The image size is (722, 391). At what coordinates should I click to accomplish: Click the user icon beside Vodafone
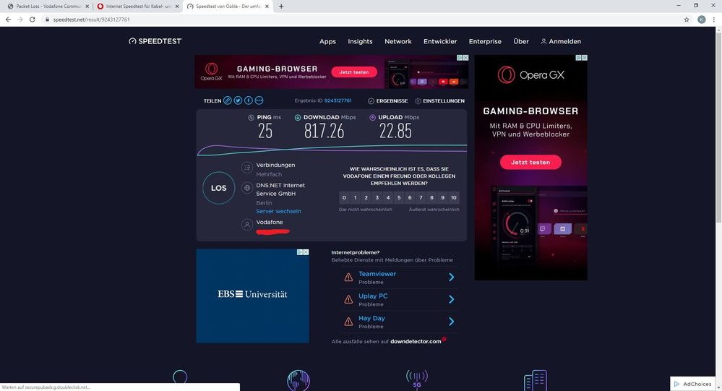click(x=247, y=224)
